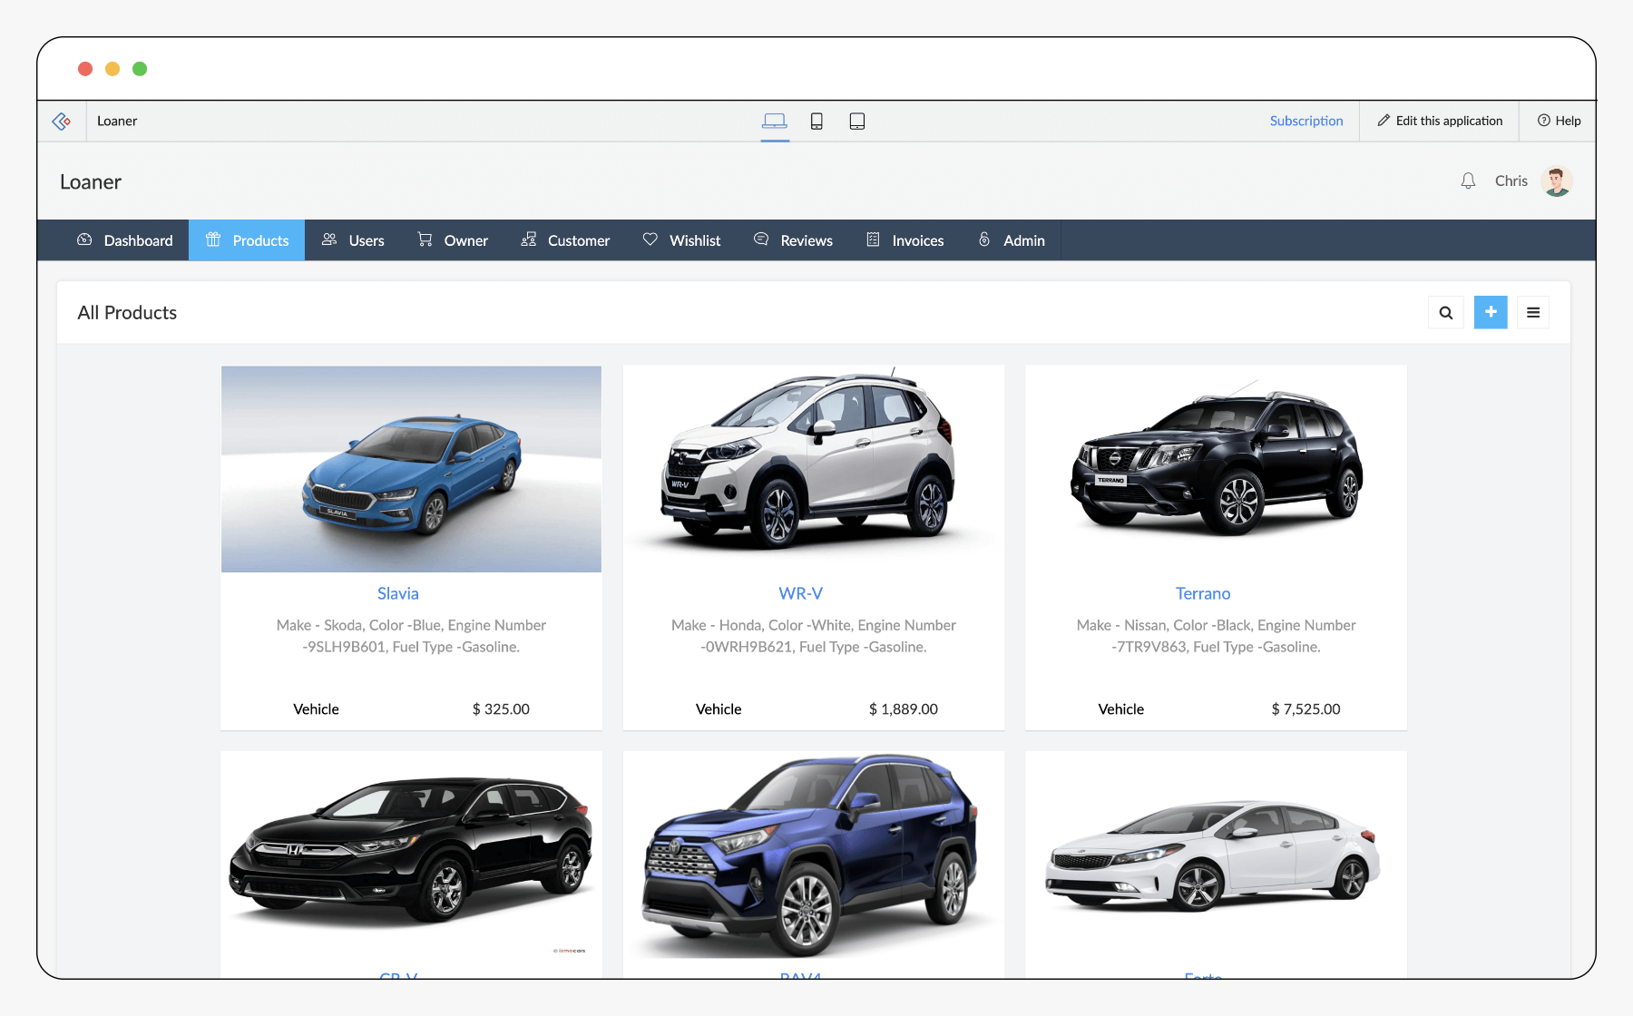Image resolution: width=1633 pixels, height=1016 pixels.
Task: Click the Owner cart icon
Action: pyautogui.click(x=425, y=239)
